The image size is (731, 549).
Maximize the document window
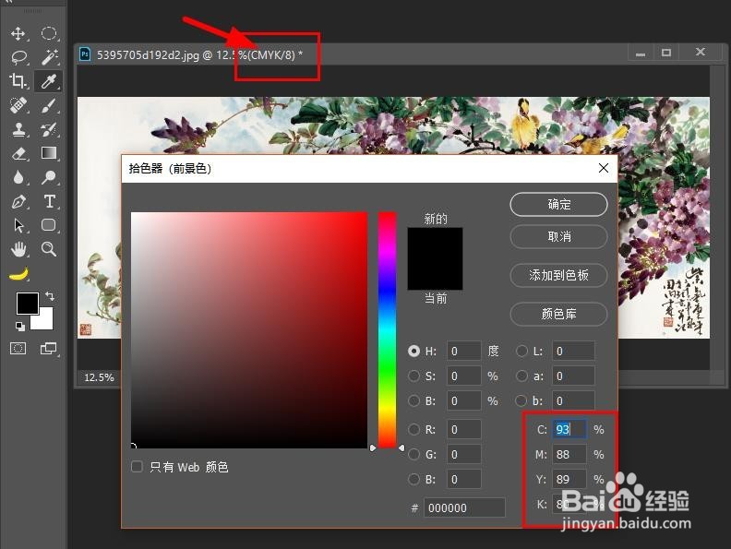(666, 53)
